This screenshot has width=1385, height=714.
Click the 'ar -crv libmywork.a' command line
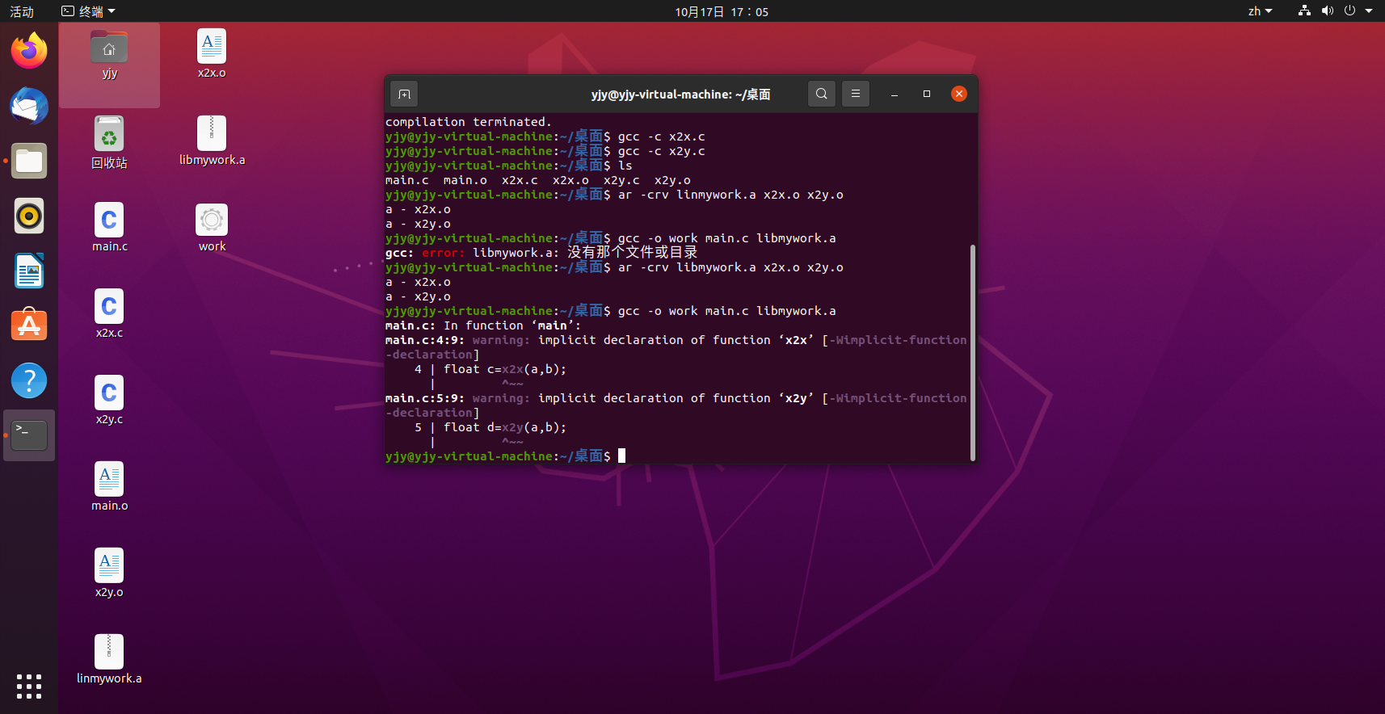pos(614,267)
